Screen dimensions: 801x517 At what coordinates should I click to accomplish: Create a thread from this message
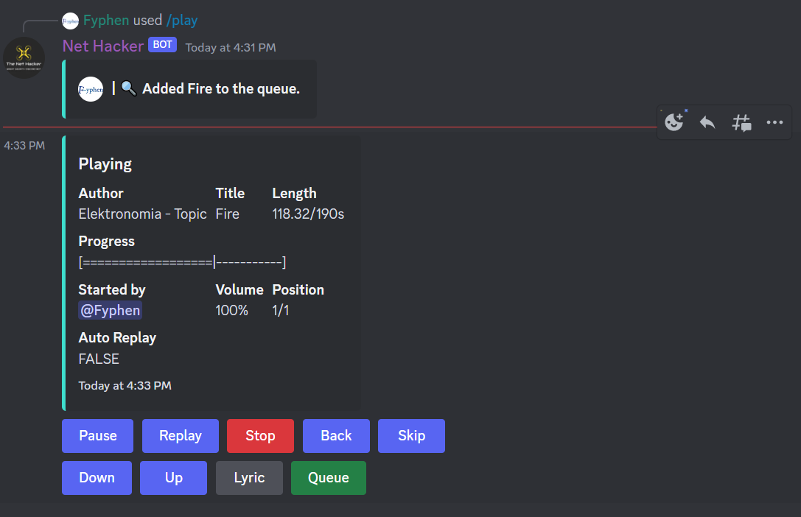pos(741,122)
